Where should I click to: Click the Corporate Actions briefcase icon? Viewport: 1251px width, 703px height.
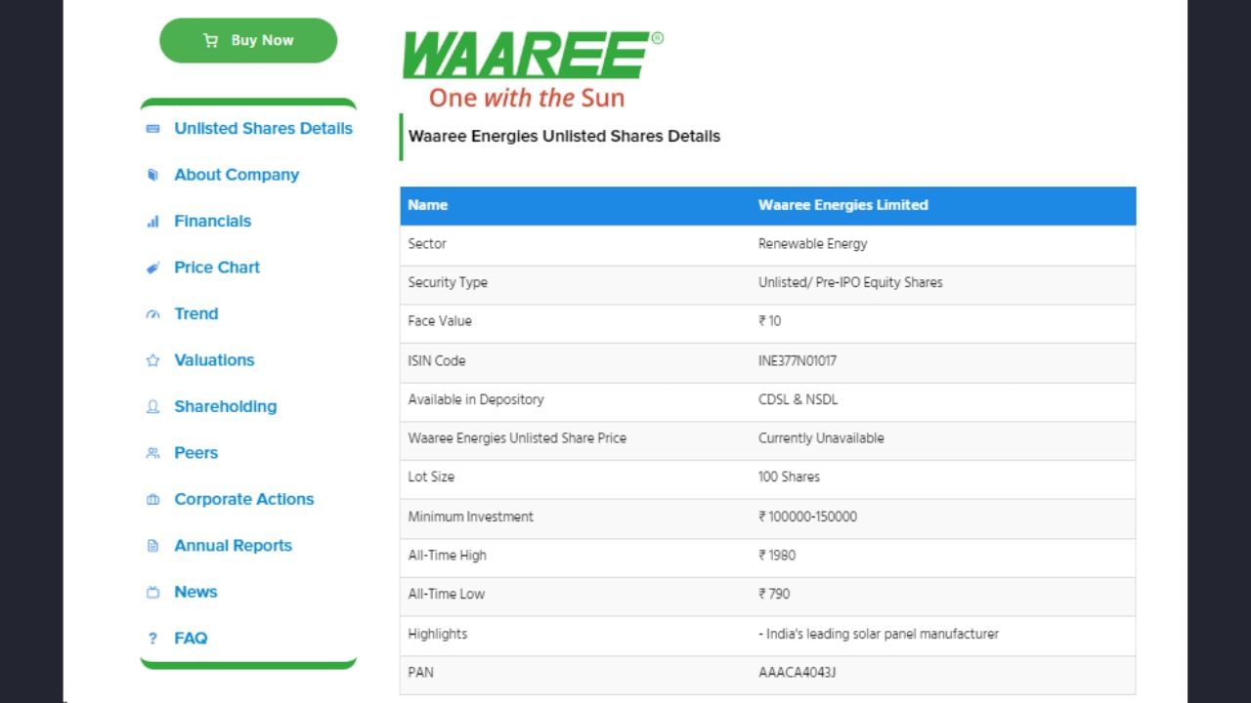click(152, 500)
